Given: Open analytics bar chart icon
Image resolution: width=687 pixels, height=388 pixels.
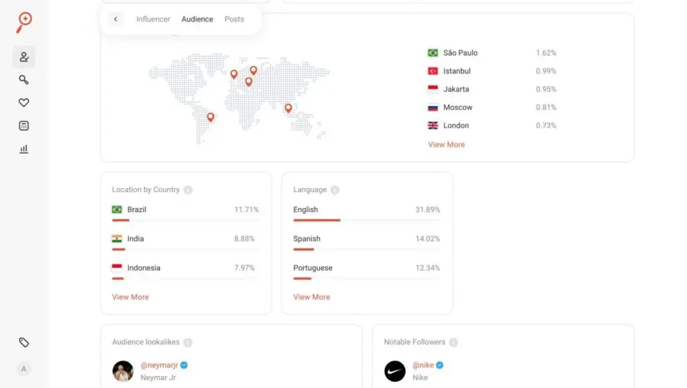Looking at the screenshot, I should (24, 149).
